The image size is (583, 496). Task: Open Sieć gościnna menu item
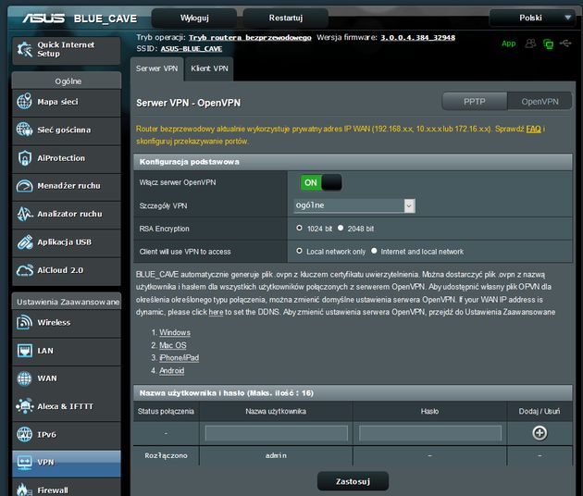point(67,130)
